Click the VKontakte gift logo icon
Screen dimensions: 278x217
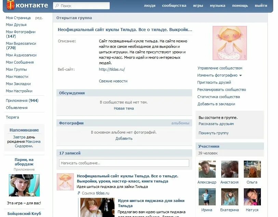point(11,5)
